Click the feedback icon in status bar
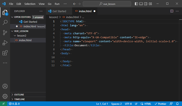 pyautogui.click(x=171, y=104)
